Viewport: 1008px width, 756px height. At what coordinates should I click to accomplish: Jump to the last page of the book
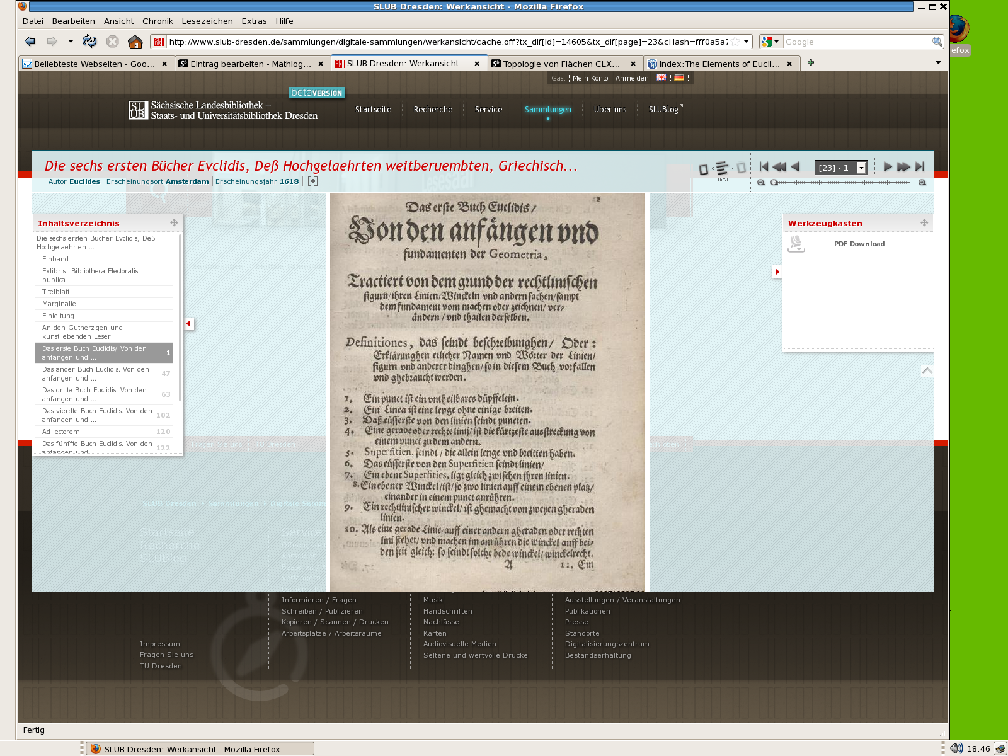click(920, 167)
